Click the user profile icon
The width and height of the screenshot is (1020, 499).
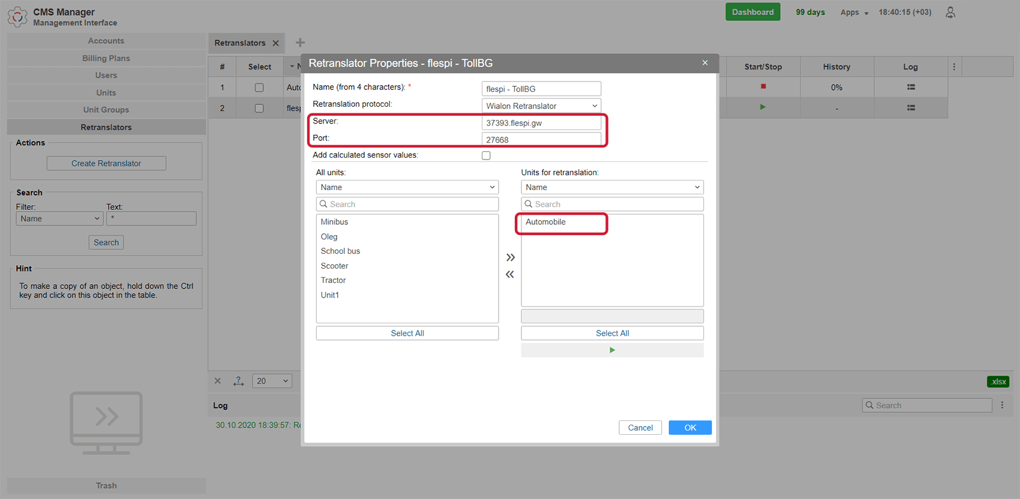(950, 13)
